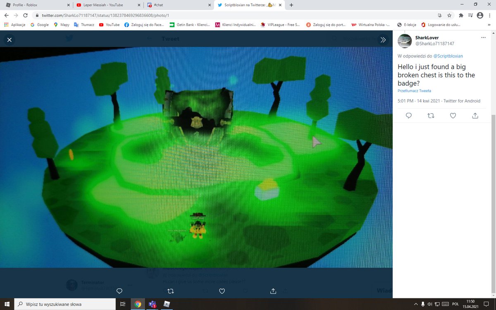This screenshot has height=310, width=496.
Task: Switch the POL keyboard language indicator
Action: click(x=455, y=304)
